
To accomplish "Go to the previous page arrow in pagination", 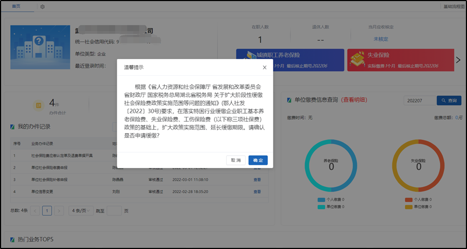I will coord(35,211).
